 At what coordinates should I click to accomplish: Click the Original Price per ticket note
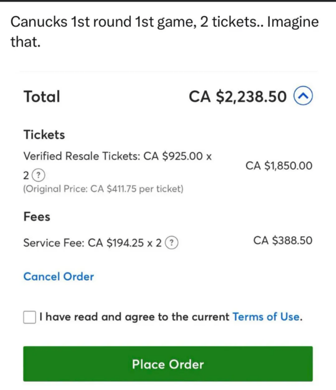point(103,189)
